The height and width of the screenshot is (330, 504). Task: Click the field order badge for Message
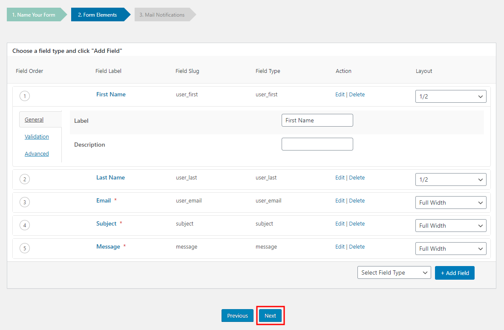click(x=24, y=248)
